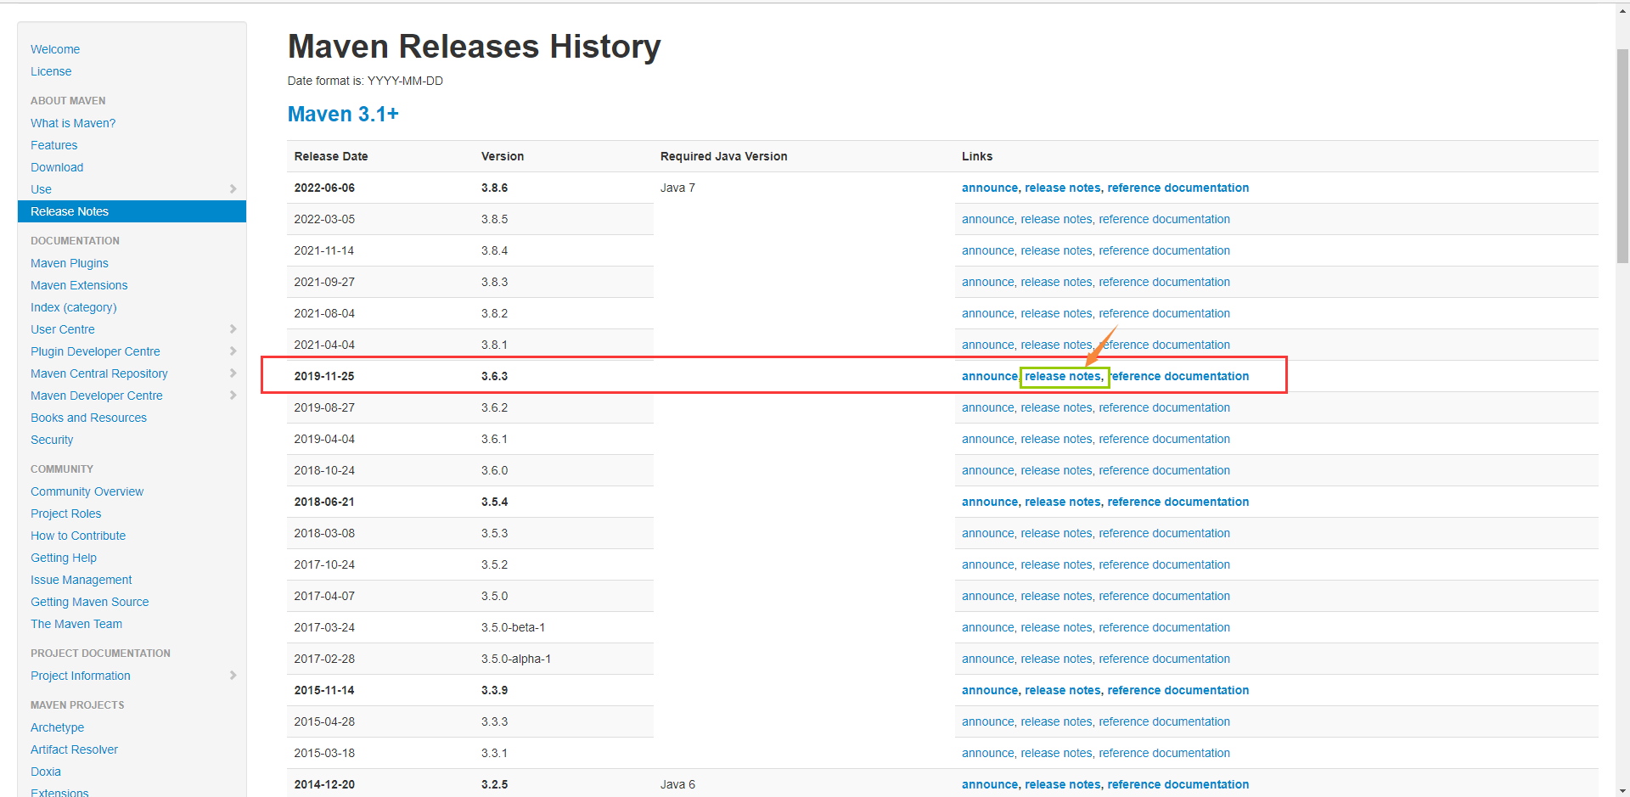The width and height of the screenshot is (1630, 797).
Task: Open the License sidebar link
Action: 51,71
